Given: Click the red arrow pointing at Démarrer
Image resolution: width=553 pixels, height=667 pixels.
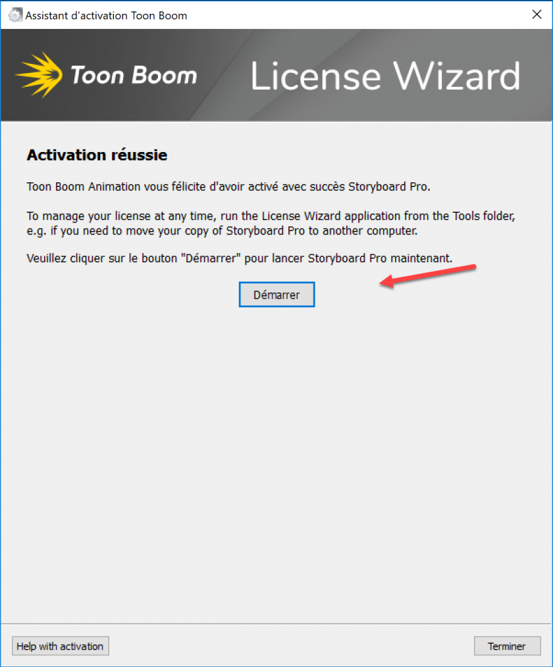Looking at the screenshot, I should (427, 276).
